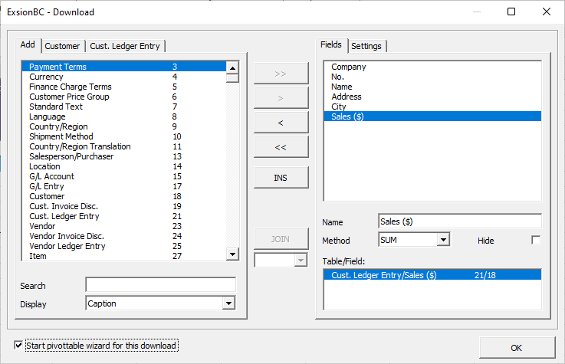
Task: Click the JOIN button
Action: point(281,238)
